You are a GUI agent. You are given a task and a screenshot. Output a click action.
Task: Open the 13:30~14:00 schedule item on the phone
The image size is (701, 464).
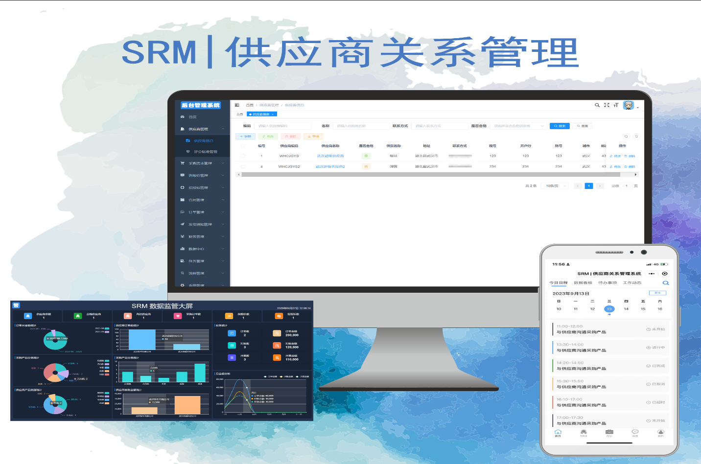coord(609,348)
